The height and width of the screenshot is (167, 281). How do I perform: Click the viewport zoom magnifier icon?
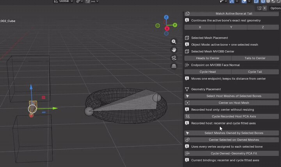pos(174,42)
